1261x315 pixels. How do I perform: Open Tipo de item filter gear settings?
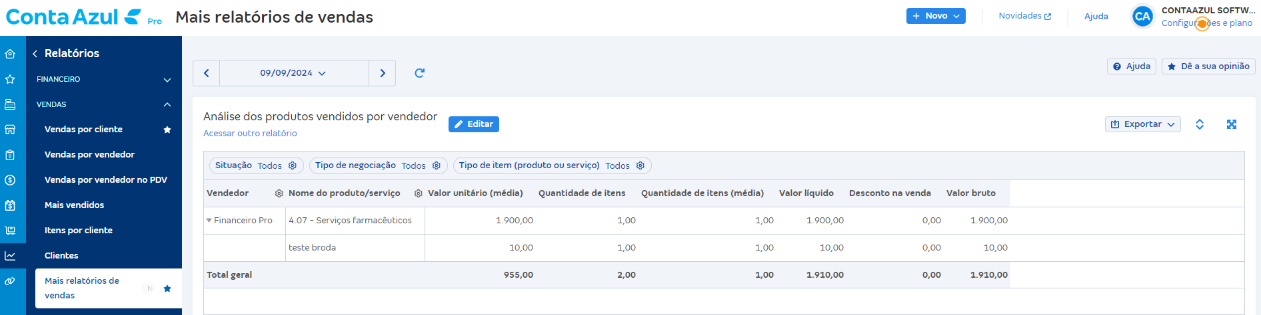(x=640, y=165)
